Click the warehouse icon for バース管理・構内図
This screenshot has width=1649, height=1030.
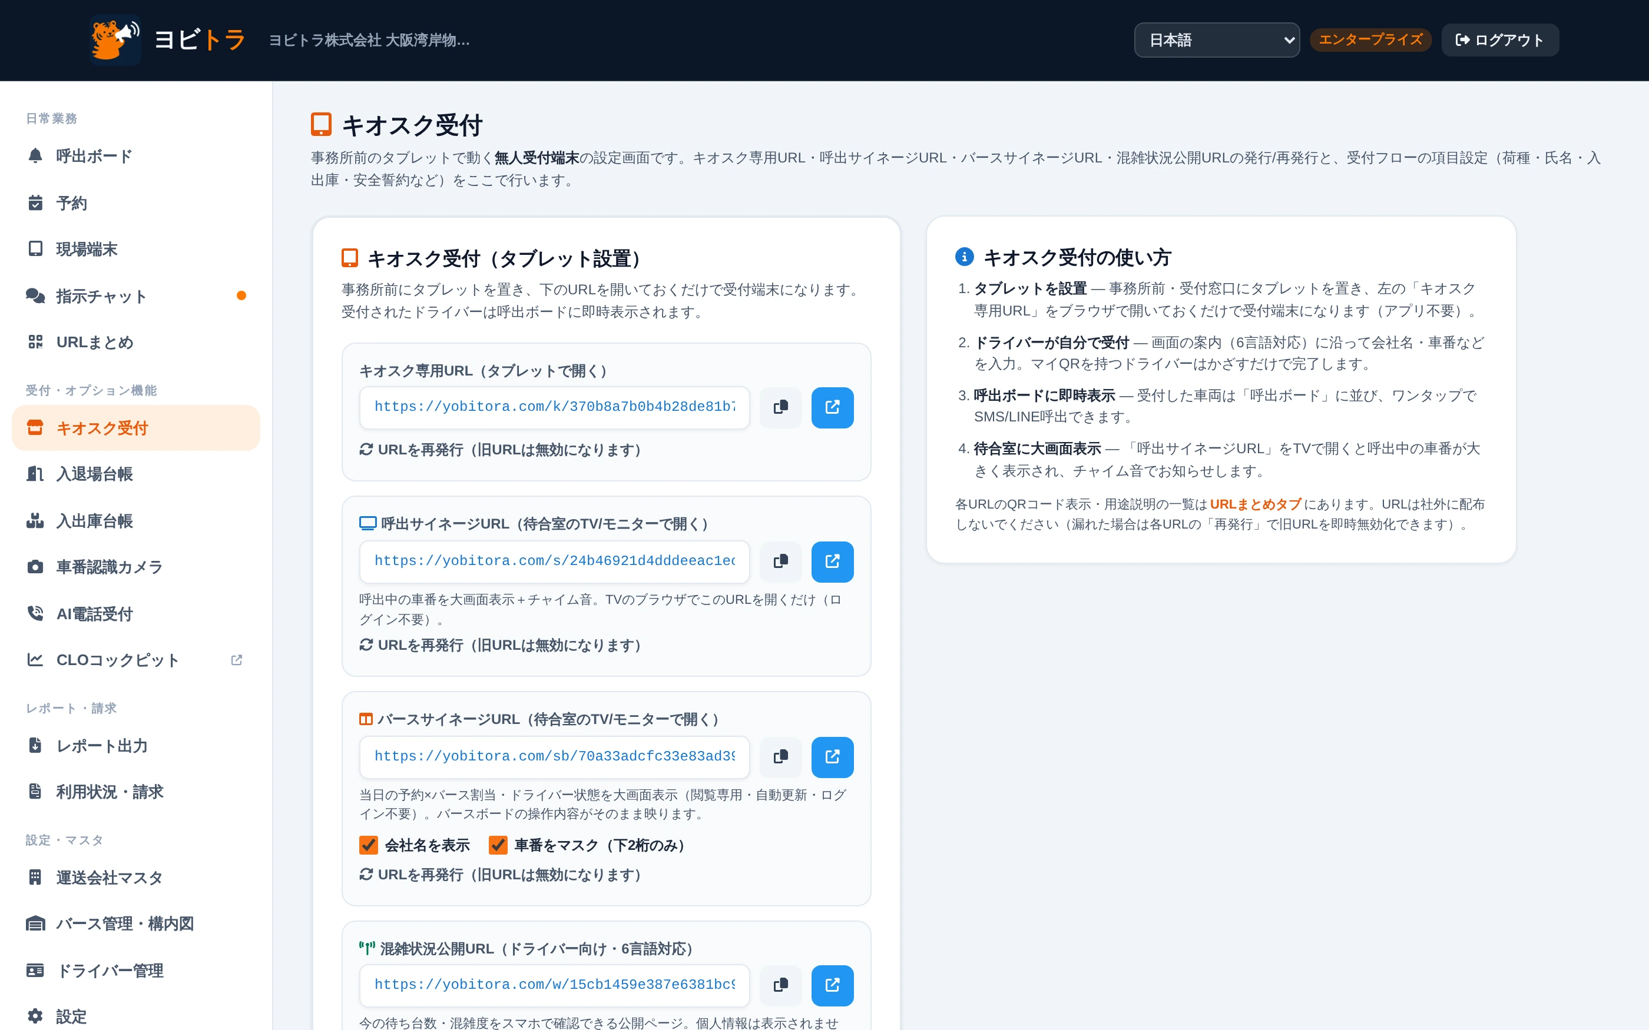(35, 923)
